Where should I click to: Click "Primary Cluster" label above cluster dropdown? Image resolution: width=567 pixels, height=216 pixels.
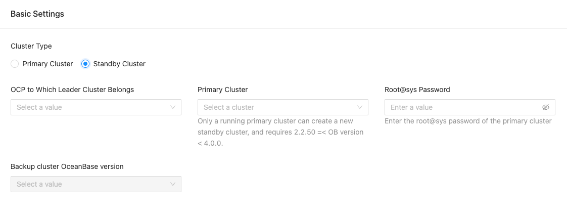223,90
